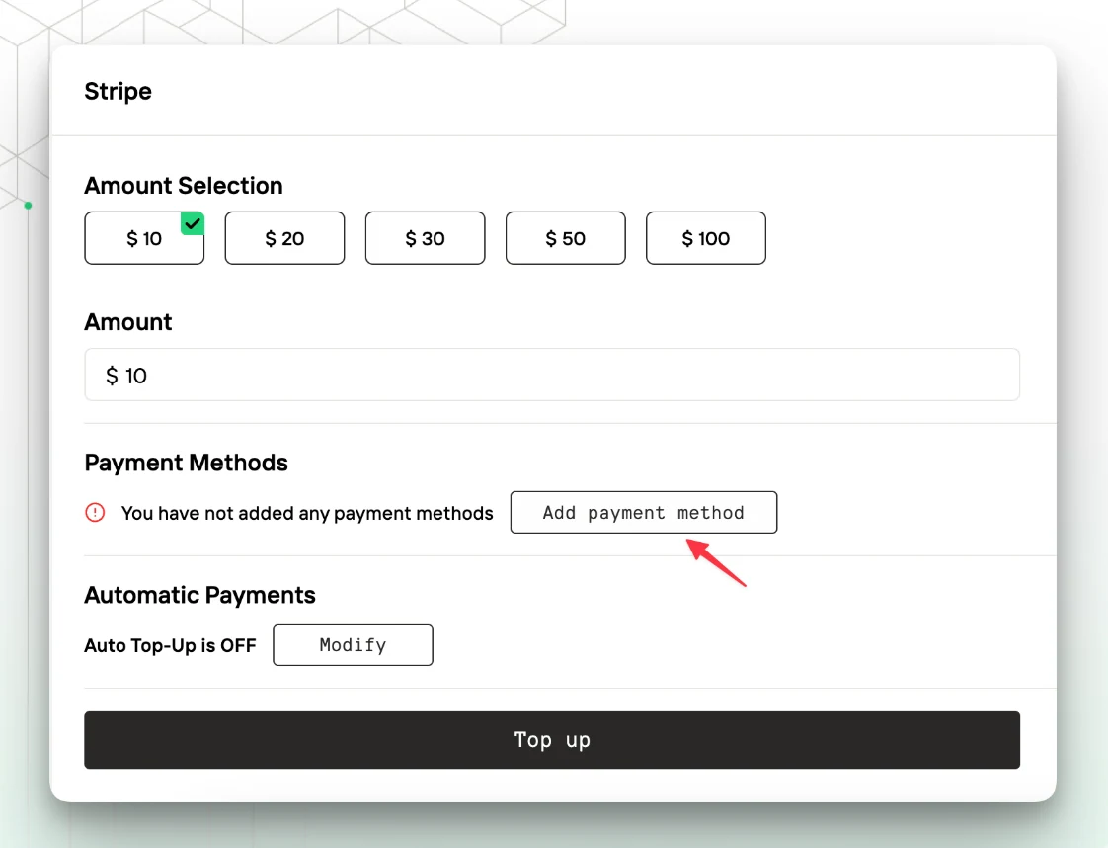Screen dimensions: 1108x848
Task: Click the Amount input field showing $ 10
Action: (552, 375)
